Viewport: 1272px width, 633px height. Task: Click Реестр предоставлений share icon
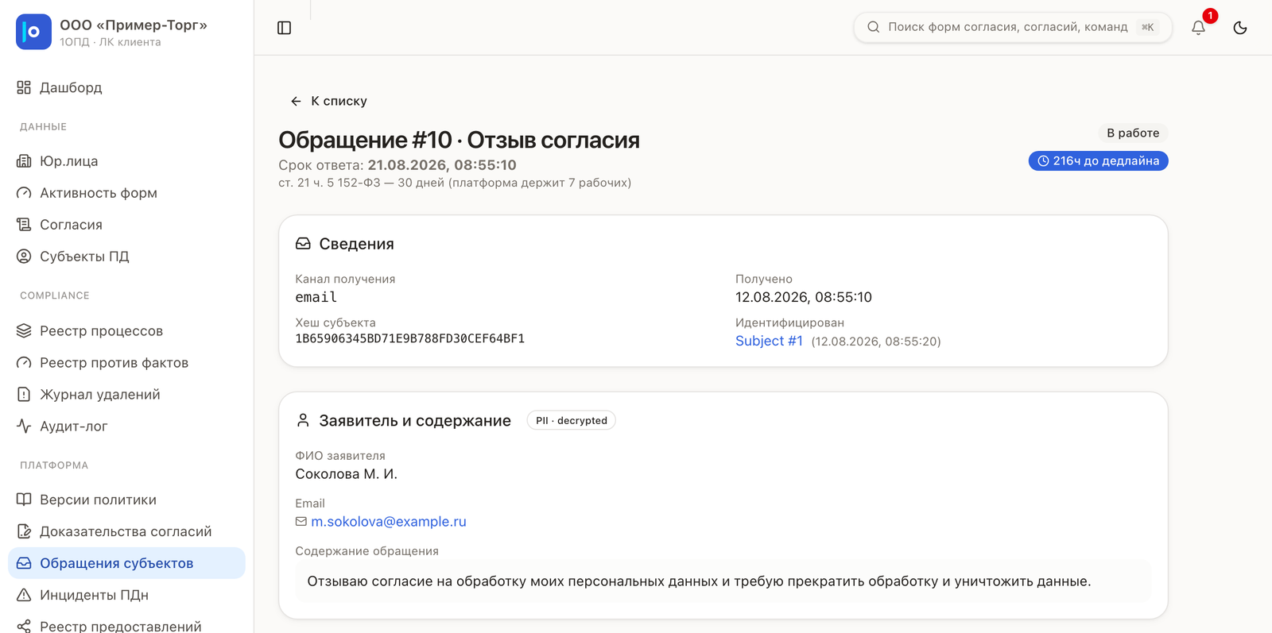pos(24,626)
